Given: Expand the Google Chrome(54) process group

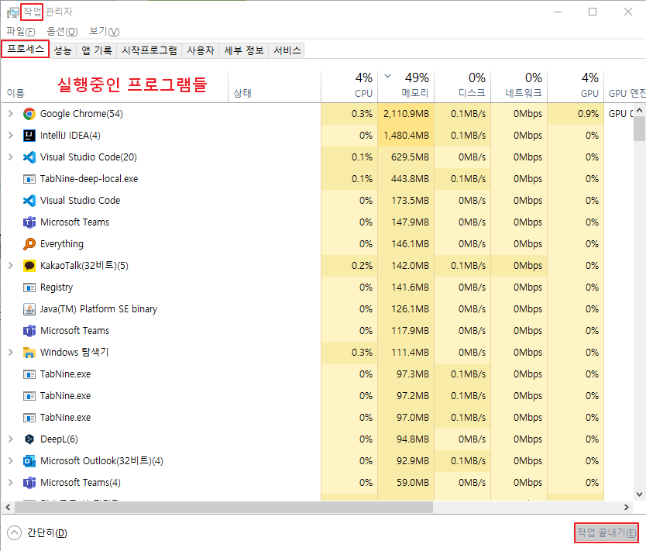Looking at the screenshot, I should tap(11, 114).
